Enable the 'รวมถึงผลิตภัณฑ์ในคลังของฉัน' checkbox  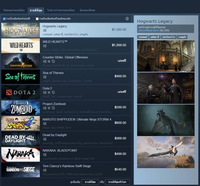coord(37,19)
